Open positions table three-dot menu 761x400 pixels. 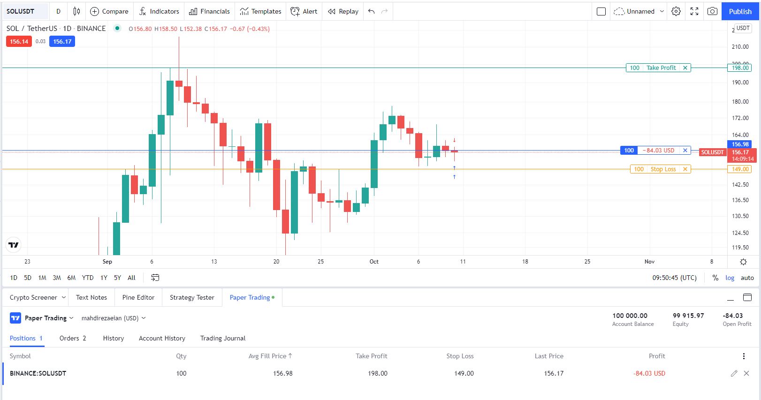tap(744, 356)
